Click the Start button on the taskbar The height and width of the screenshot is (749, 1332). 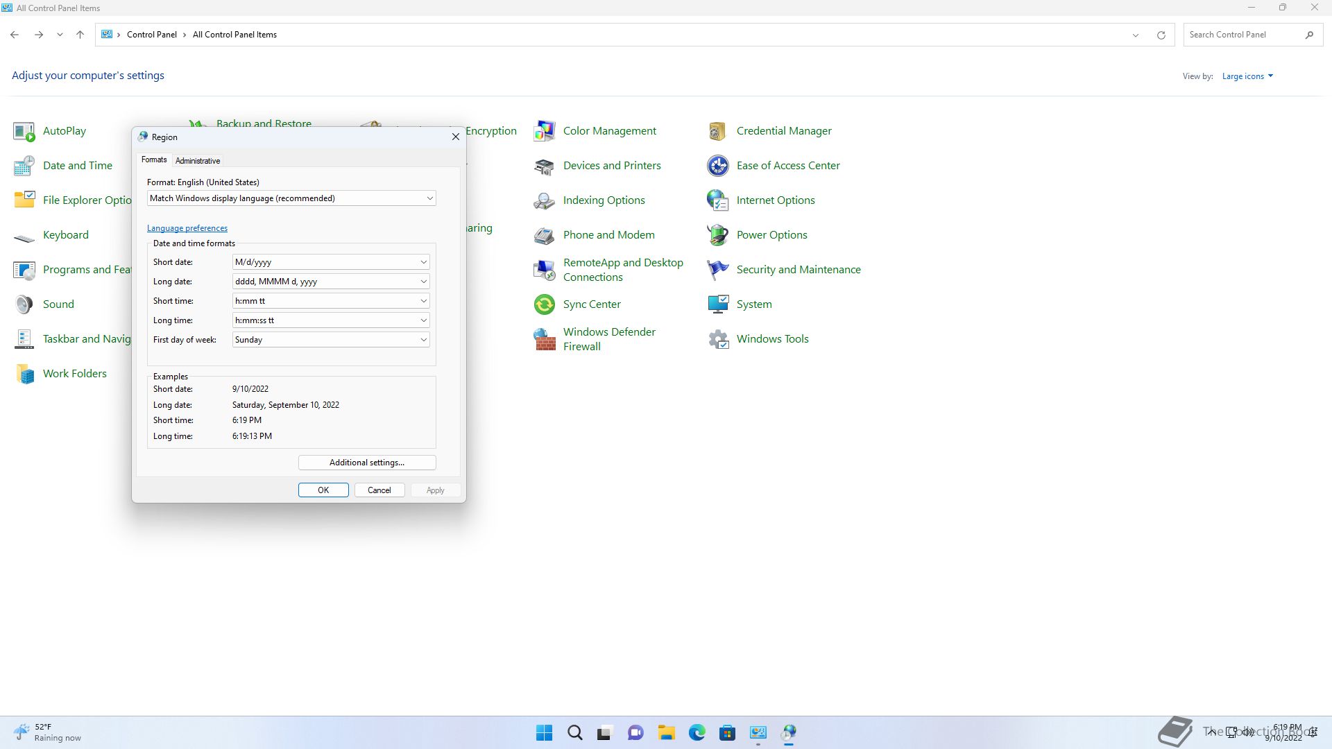[x=545, y=732]
